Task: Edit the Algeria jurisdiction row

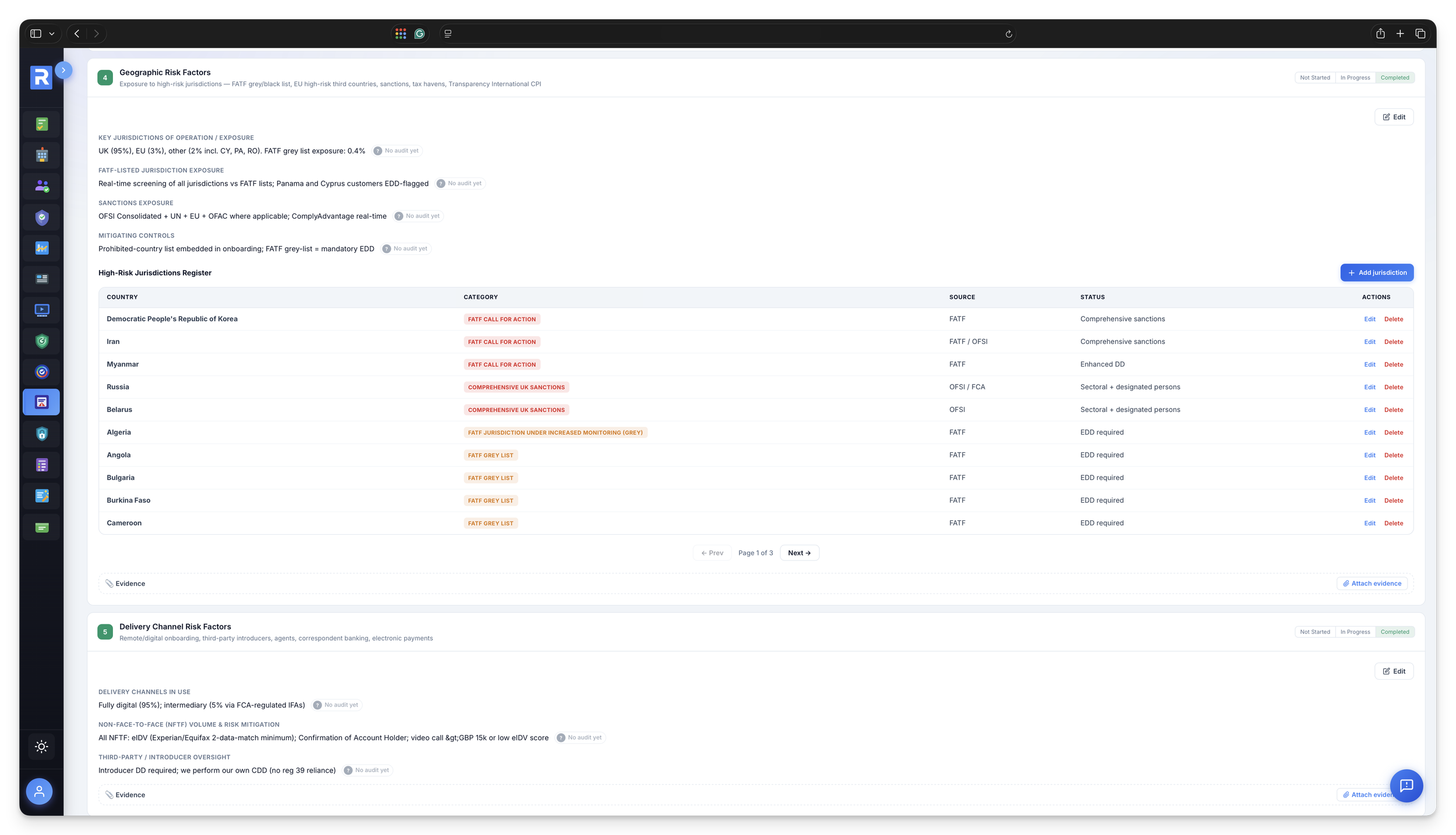Action: pyautogui.click(x=1369, y=432)
